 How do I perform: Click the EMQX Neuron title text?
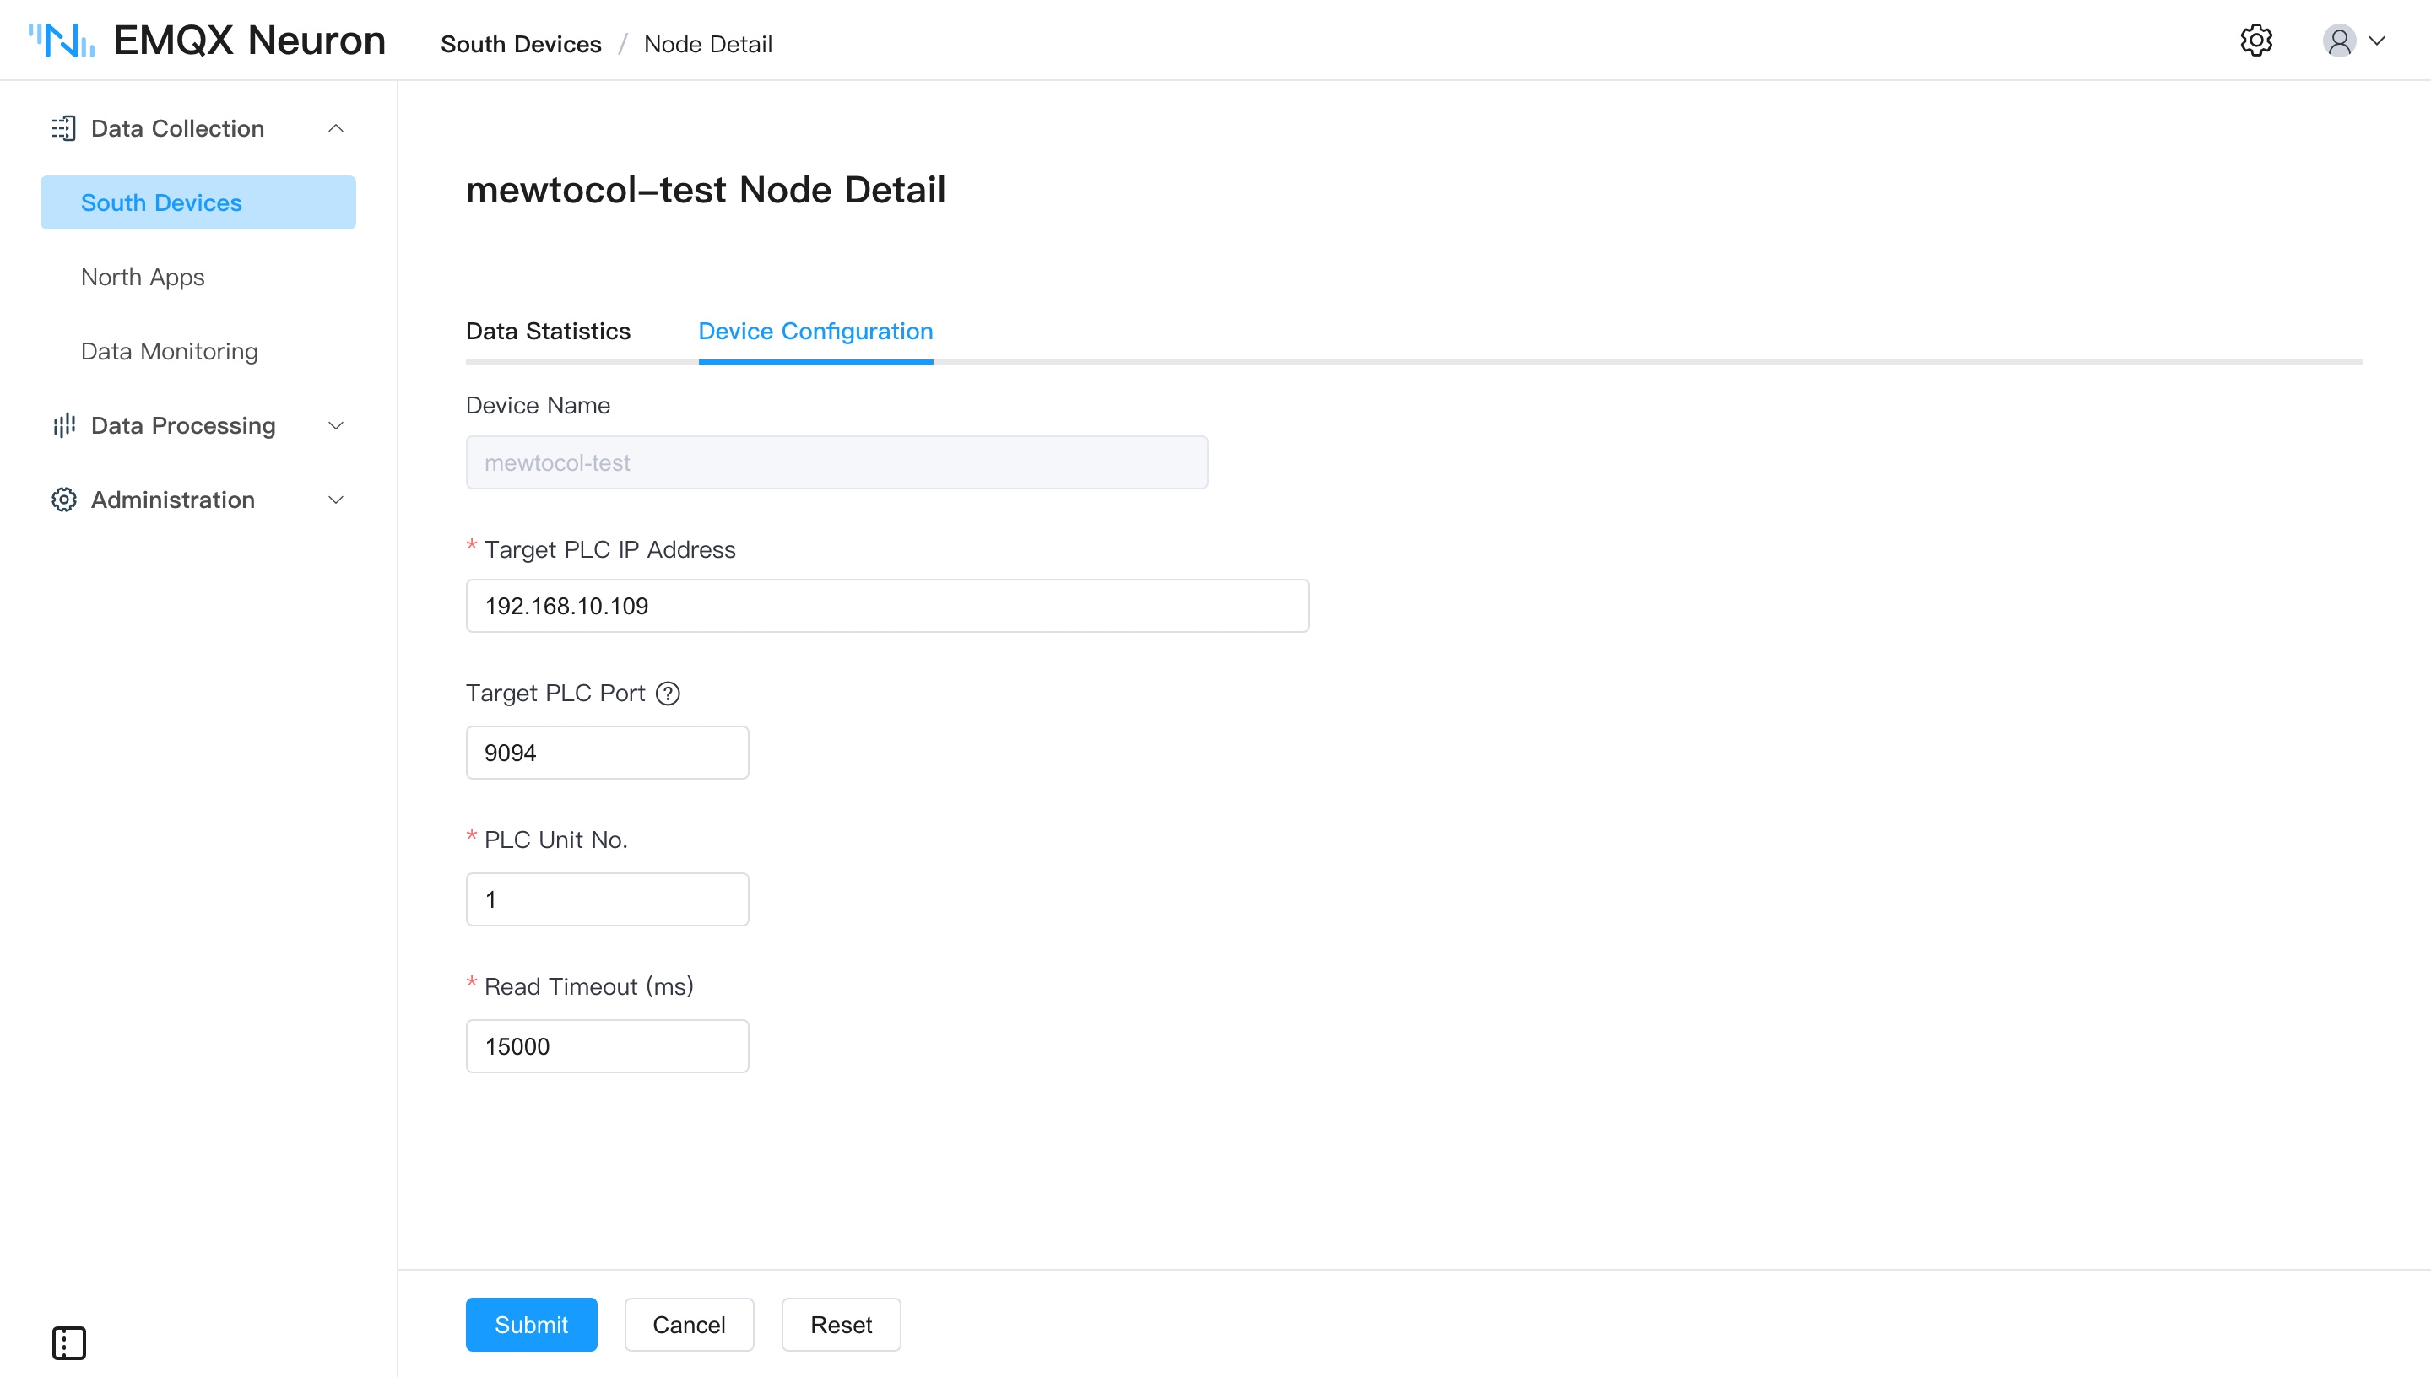click(250, 40)
